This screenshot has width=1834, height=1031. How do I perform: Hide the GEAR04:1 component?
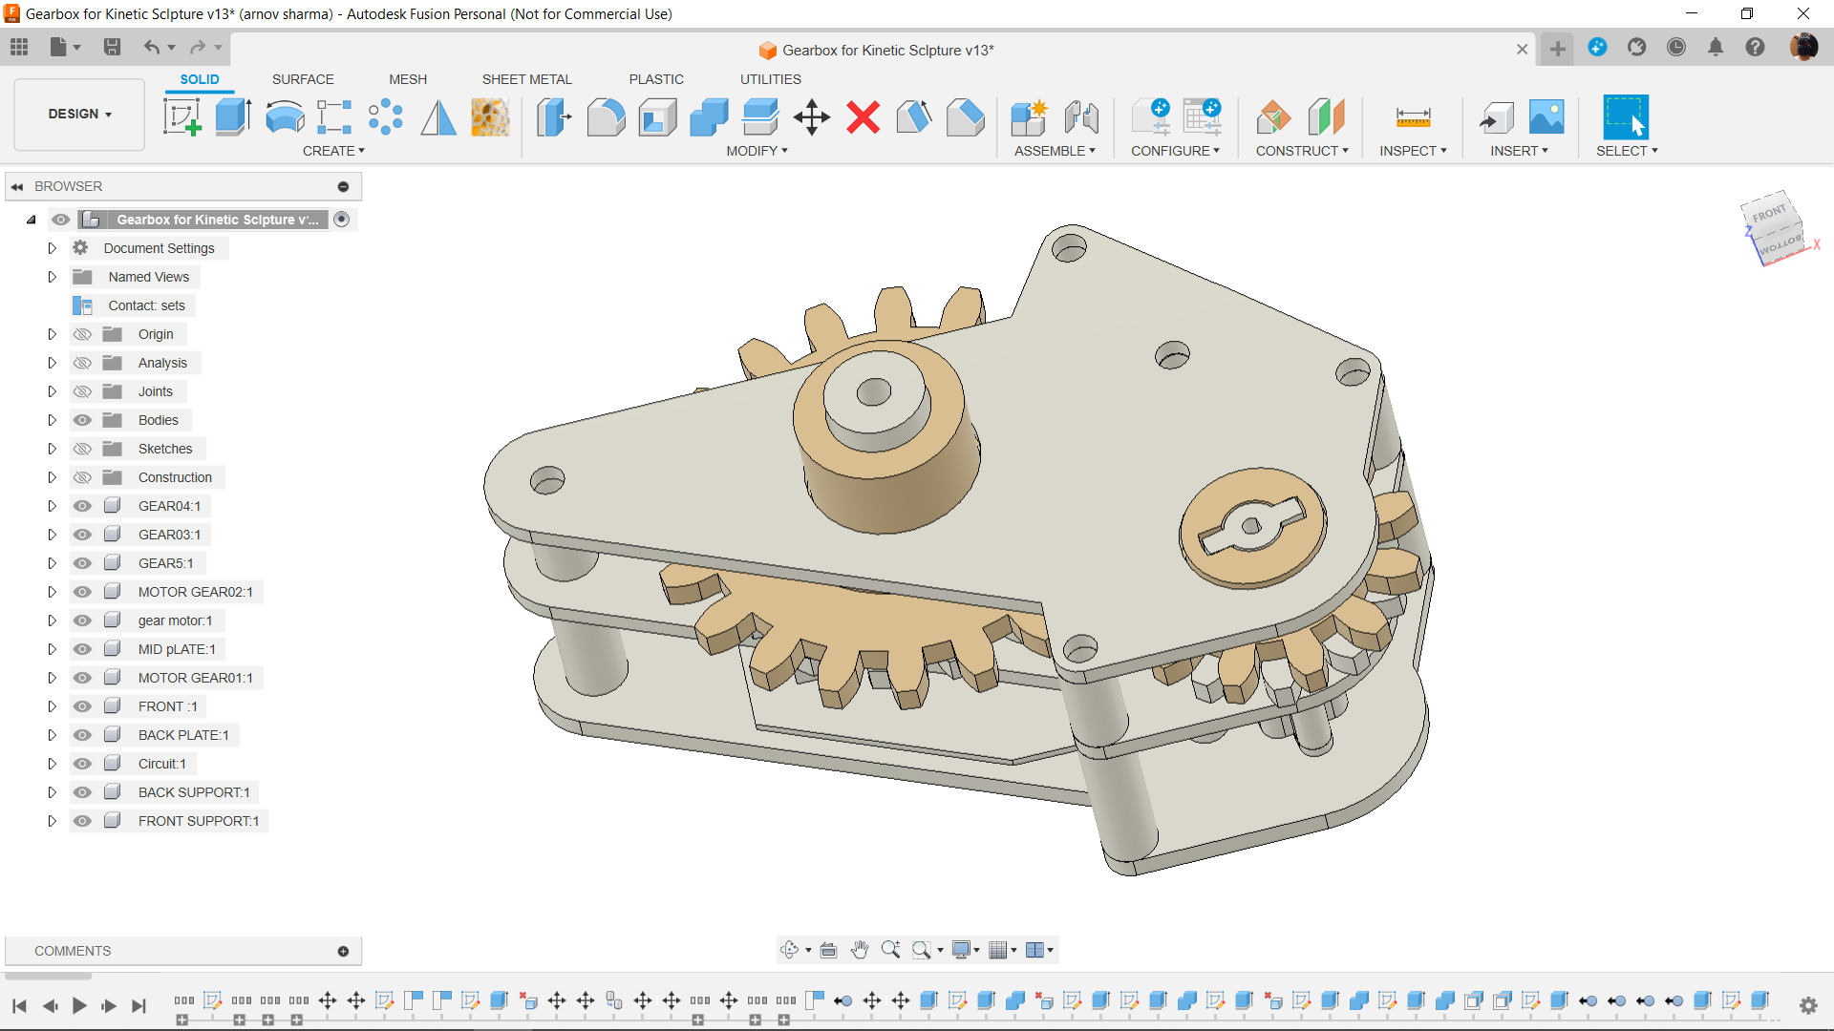(x=82, y=506)
